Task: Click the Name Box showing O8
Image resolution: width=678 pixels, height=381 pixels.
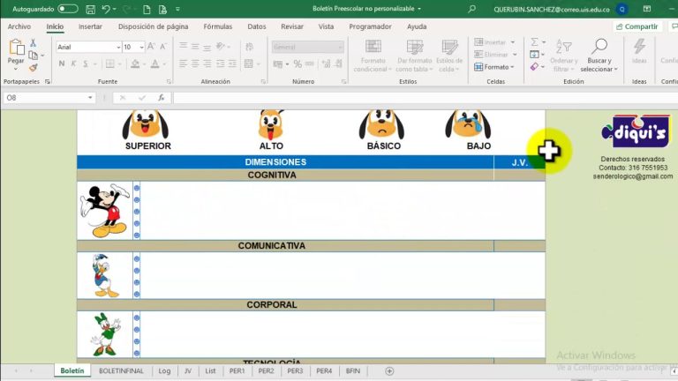Action: point(45,98)
